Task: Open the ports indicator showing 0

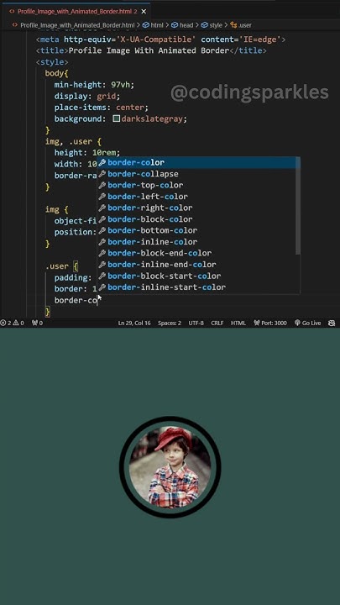Action: [x=37, y=323]
